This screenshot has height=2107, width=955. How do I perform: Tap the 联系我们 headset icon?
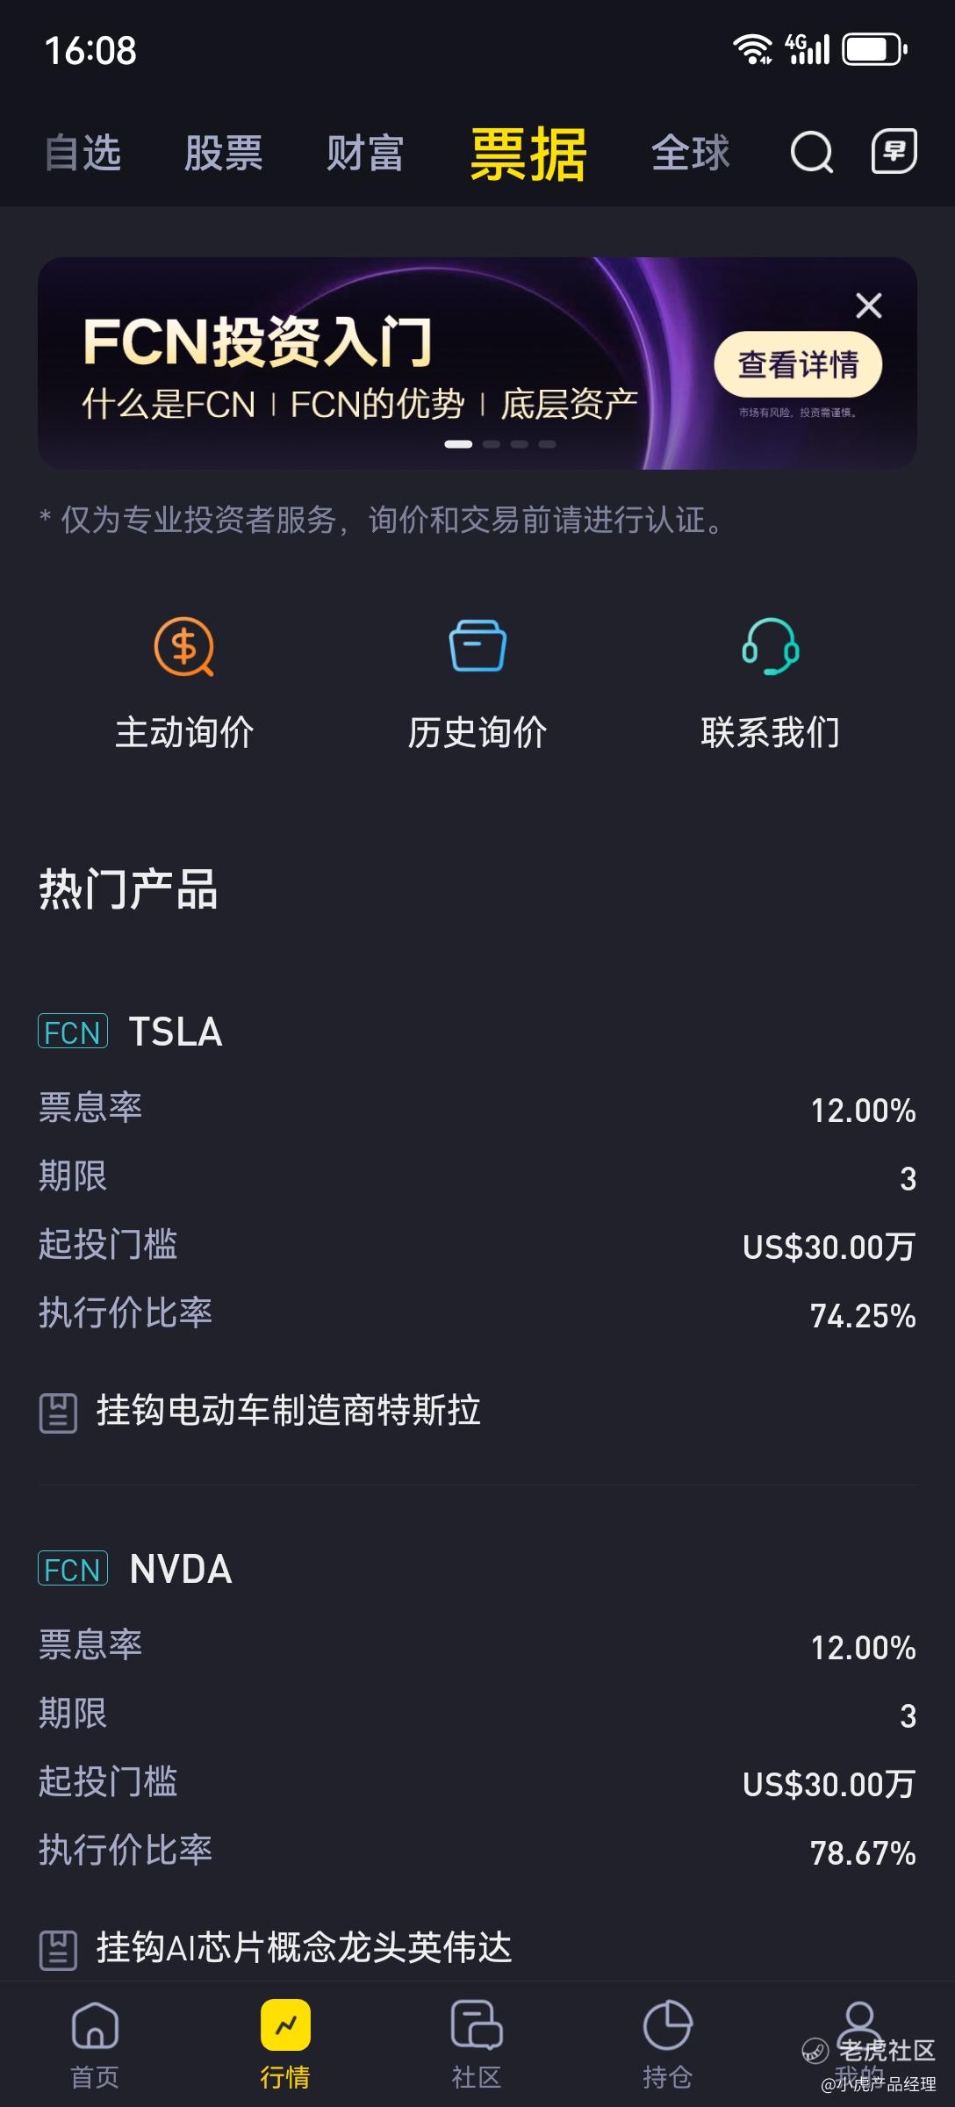(770, 647)
